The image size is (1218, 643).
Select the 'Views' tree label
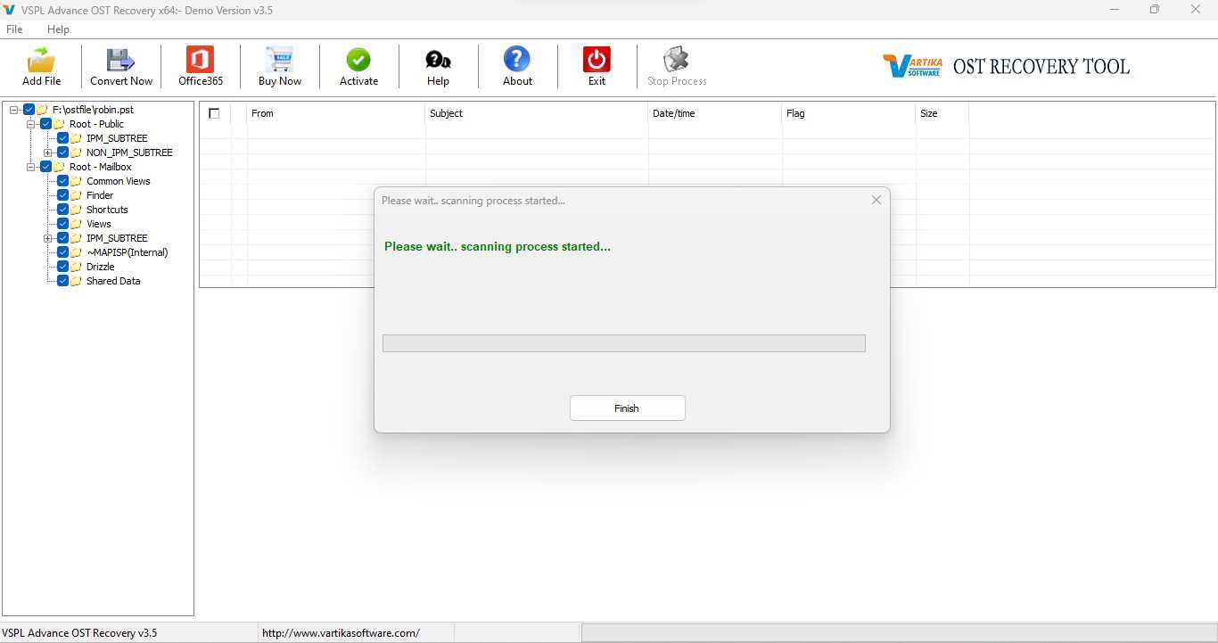click(99, 224)
